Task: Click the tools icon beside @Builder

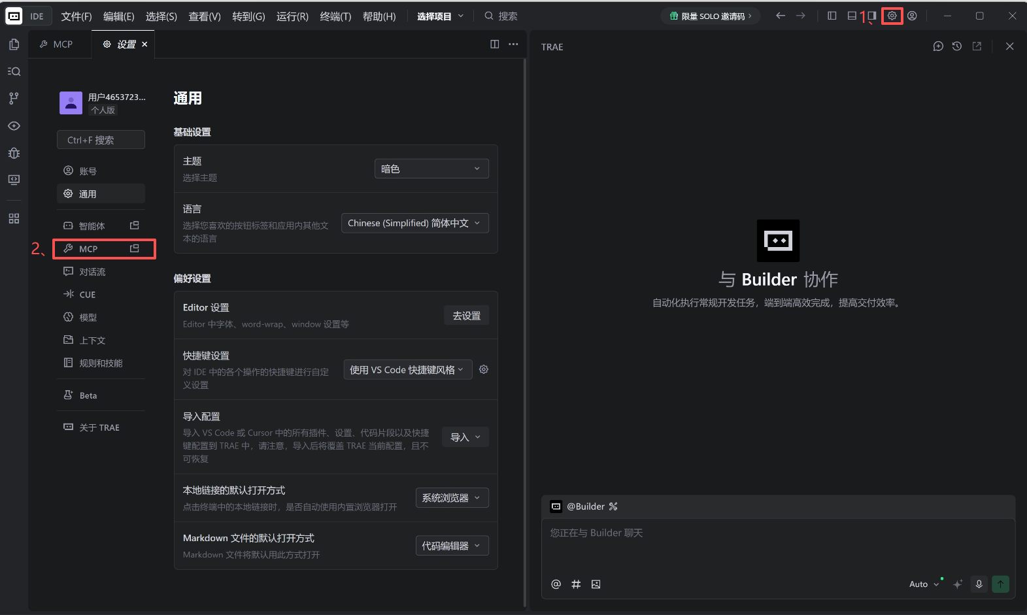Action: pos(613,507)
